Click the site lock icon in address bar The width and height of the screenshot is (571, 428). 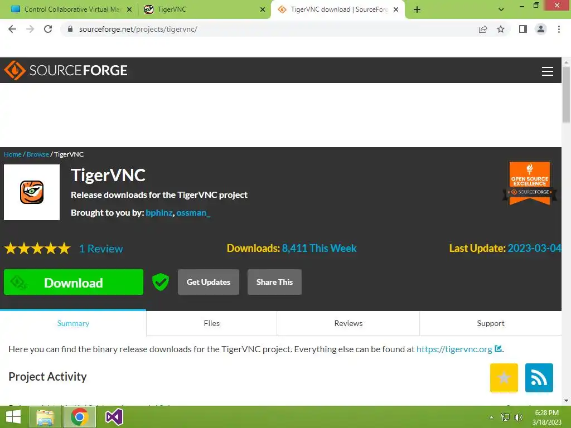[x=70, y=29]
